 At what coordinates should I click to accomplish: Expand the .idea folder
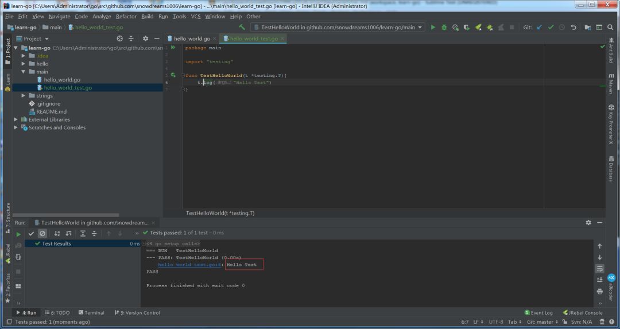pyautogui.click(x=24, y=56)
